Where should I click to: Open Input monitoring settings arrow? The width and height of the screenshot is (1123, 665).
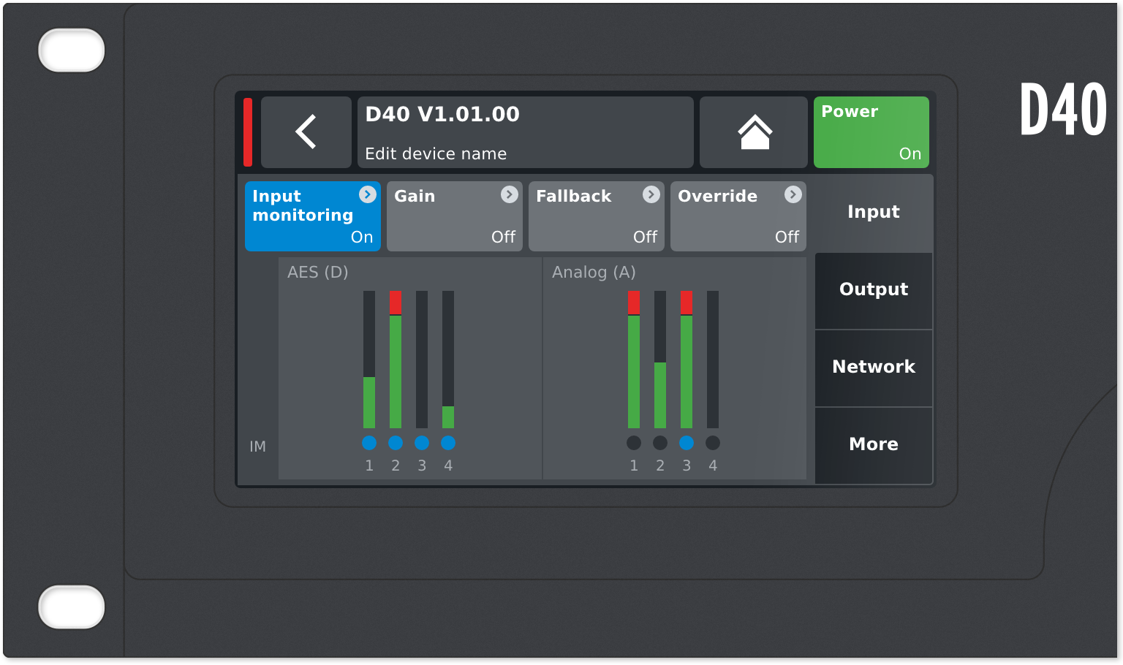[x=368, y=194]
